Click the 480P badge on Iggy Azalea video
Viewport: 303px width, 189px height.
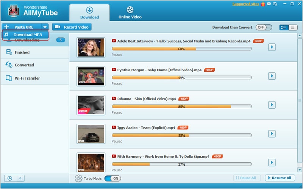click(183, 128)
